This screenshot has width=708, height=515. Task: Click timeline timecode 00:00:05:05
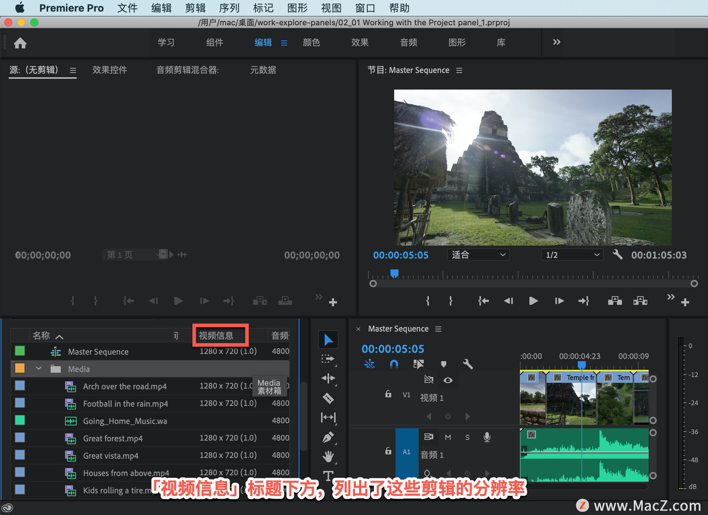point(393,349)
